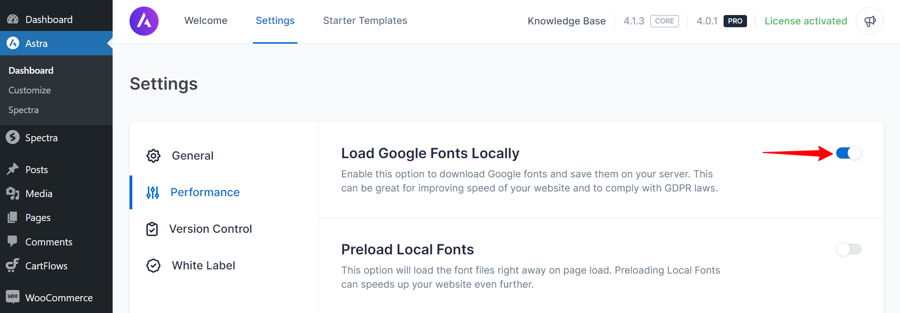Screen dimensions: 900x313
Task: Go to Pages in admin sidebar
Action: coord(38,218)
